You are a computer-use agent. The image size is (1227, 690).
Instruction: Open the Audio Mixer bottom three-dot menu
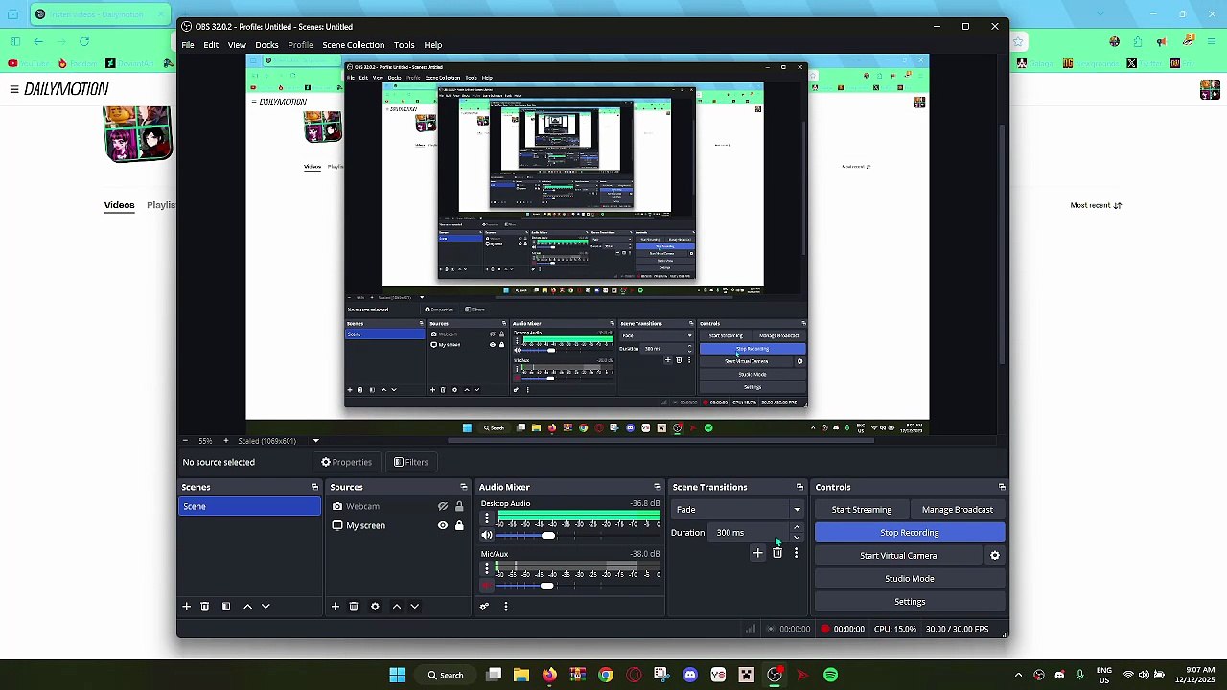(x=506, y=607)
